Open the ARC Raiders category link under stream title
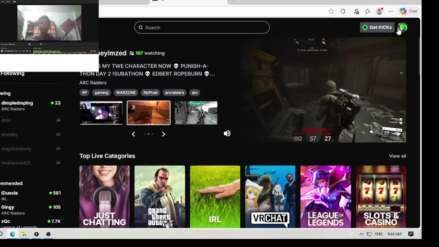Viewport: 439px width, 247px height. (x=93, y=83)
